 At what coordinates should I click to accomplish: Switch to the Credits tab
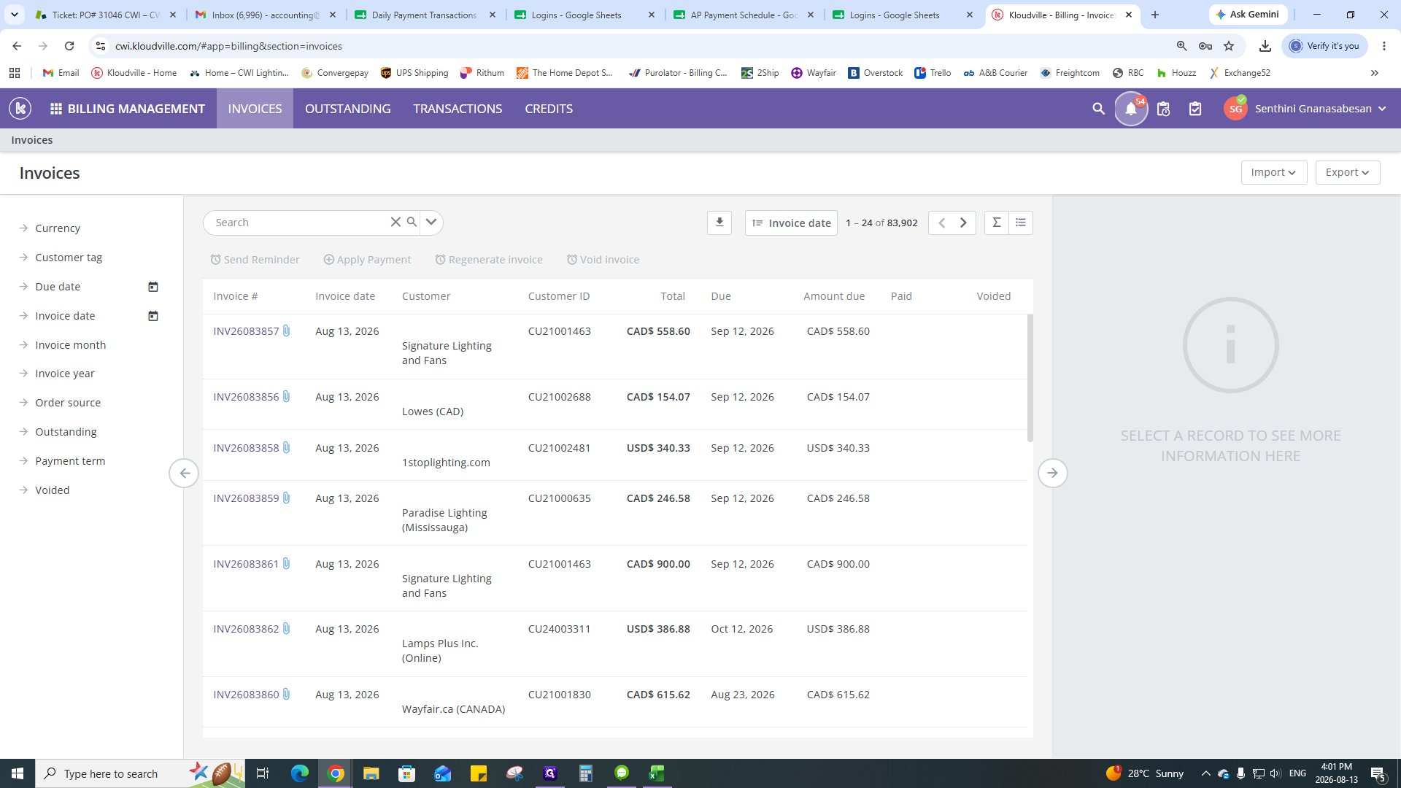(x=549, y=109)
